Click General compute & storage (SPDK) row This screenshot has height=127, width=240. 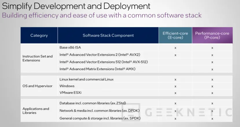click(x=100, y=118)
